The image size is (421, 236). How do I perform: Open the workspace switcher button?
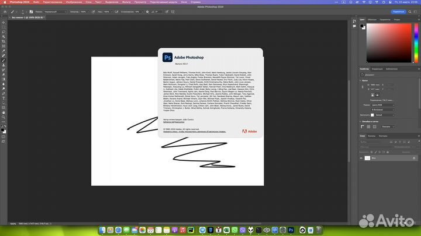(x=415, y=12)
